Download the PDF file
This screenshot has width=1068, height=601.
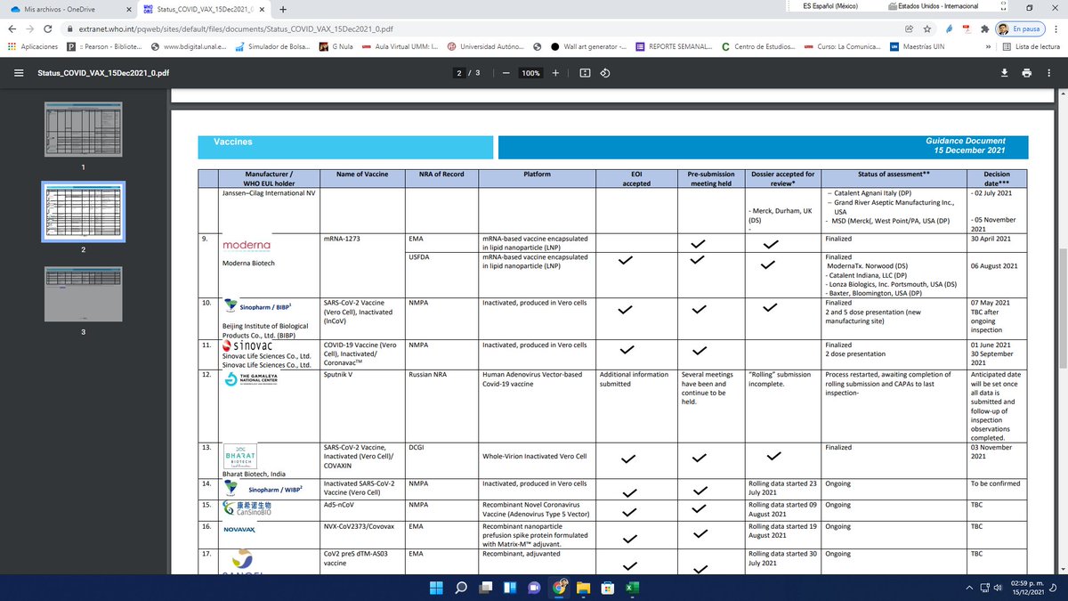click(x=1005, y=73)
